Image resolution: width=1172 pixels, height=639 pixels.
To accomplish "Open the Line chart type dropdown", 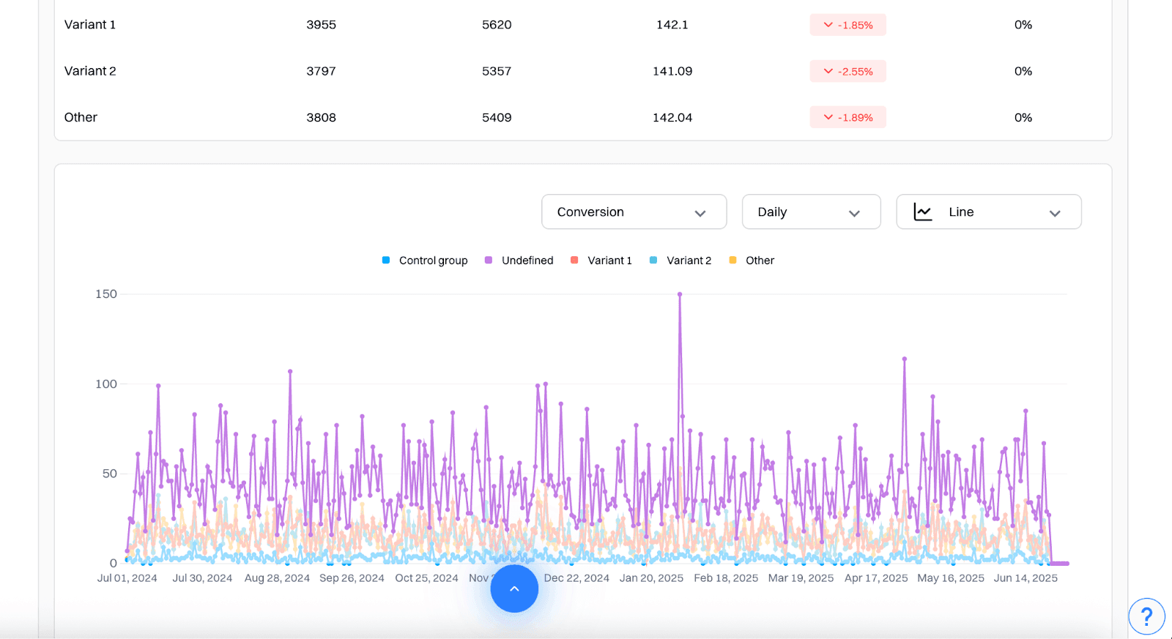I will [988, 212].
